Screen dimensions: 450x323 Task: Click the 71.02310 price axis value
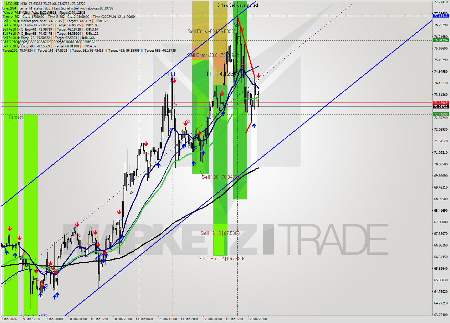click(x=441, y=152)
